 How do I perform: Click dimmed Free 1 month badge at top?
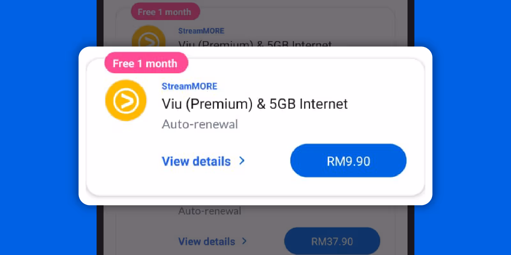pyautogui.click(x=165, y=12)
